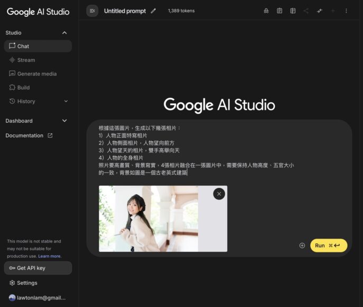Expand the History submenu chevron
The image size is (363, 307).
[66, 101]
